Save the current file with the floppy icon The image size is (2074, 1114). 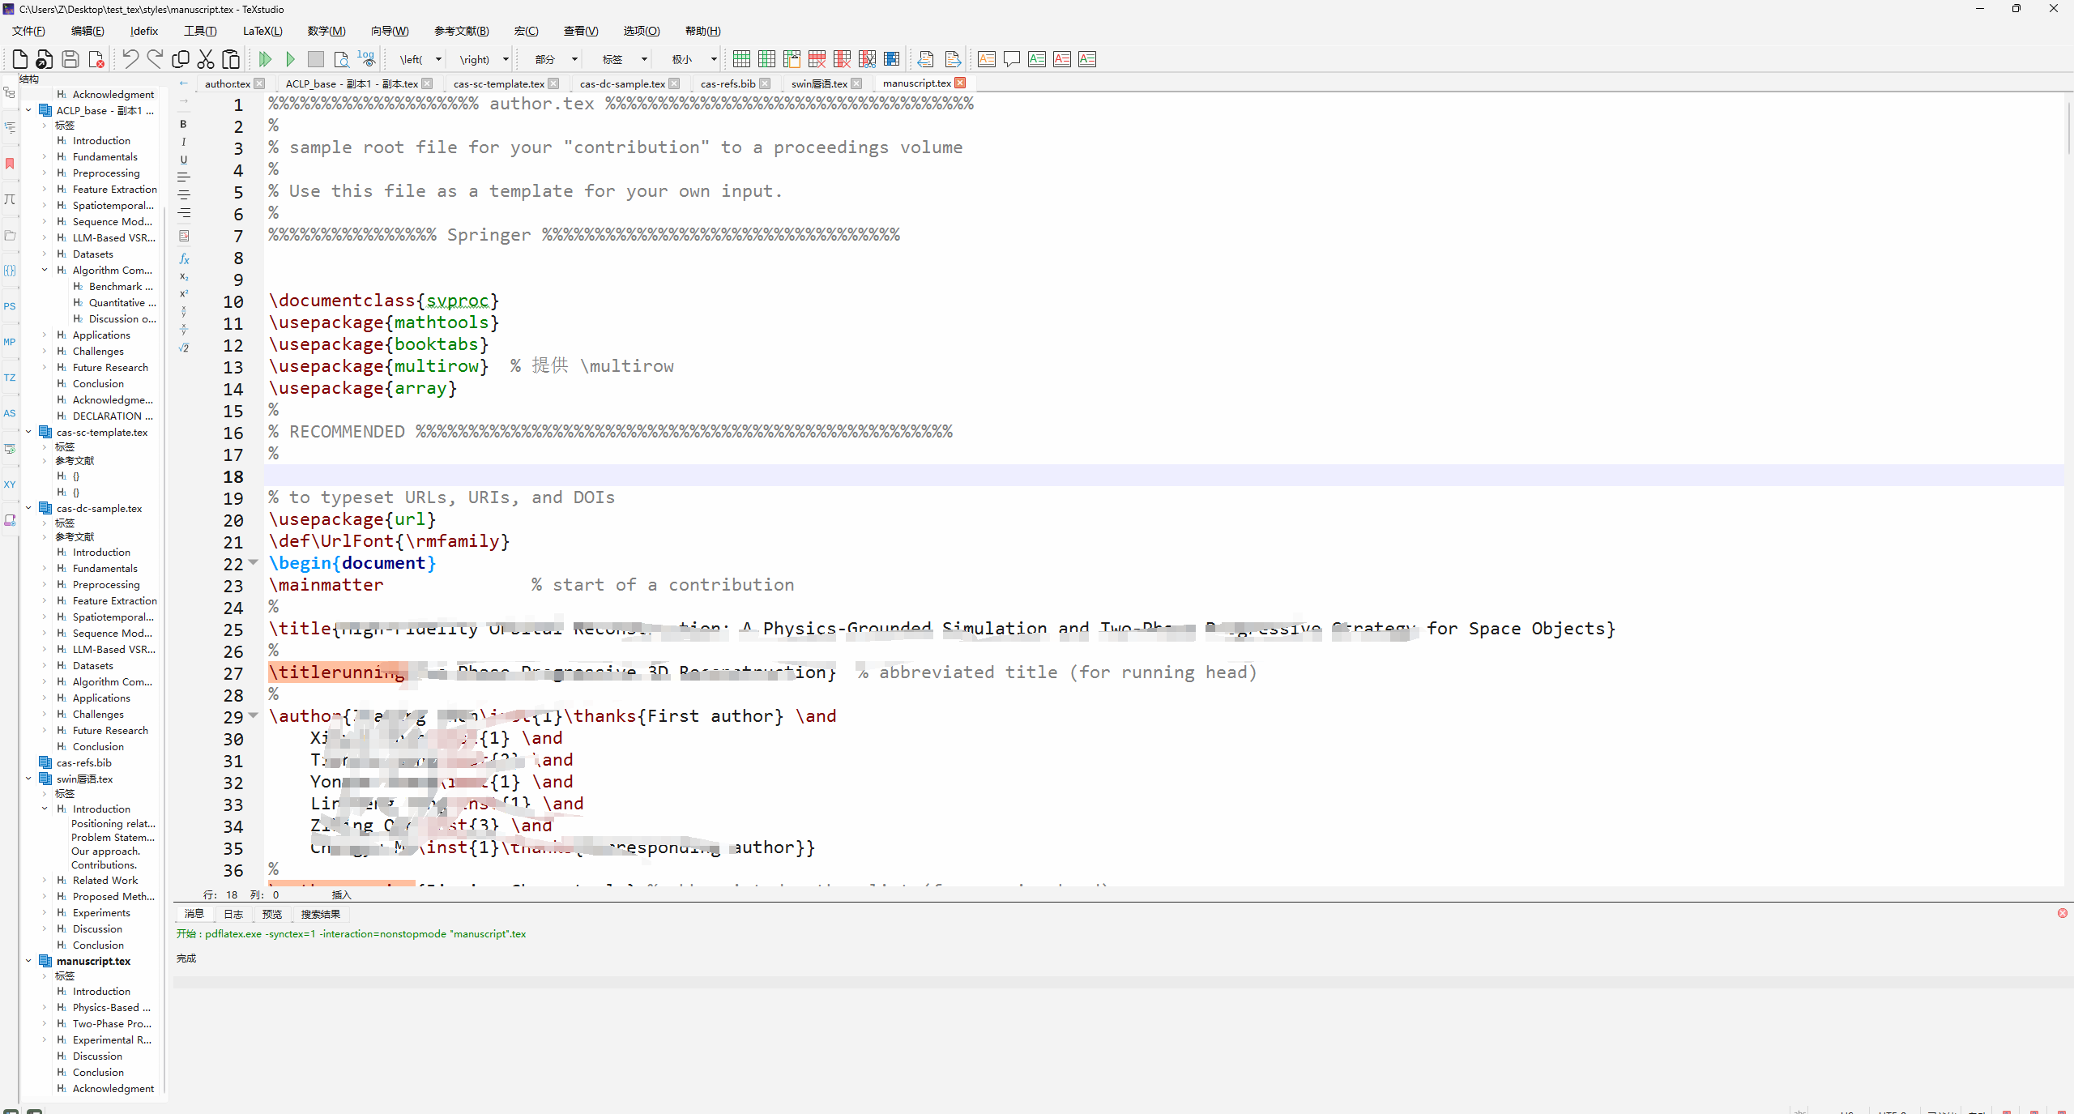point(70,59)
